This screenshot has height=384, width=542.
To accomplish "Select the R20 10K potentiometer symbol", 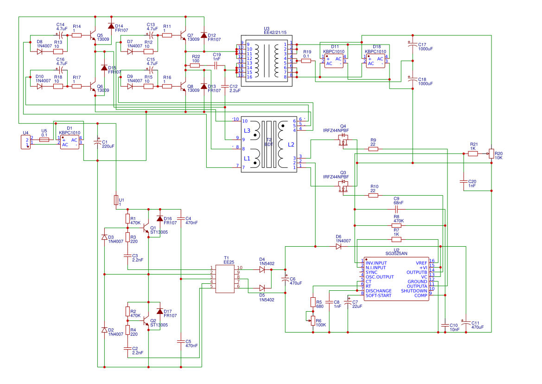I will click(x=491, y=154).
